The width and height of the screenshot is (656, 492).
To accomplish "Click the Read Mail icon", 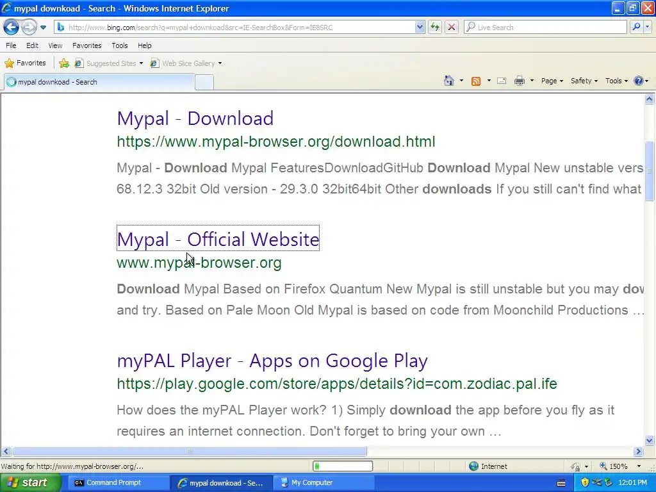I will click(x=502, y=81).
